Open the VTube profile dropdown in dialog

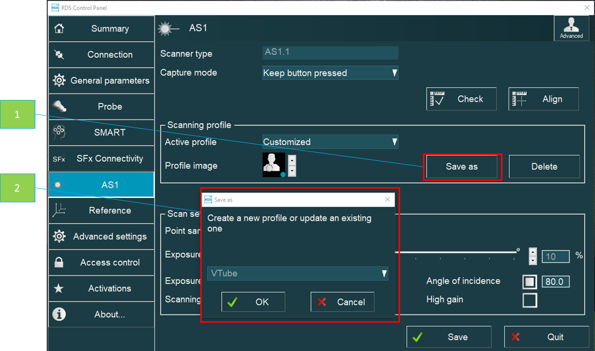[297, 273]
